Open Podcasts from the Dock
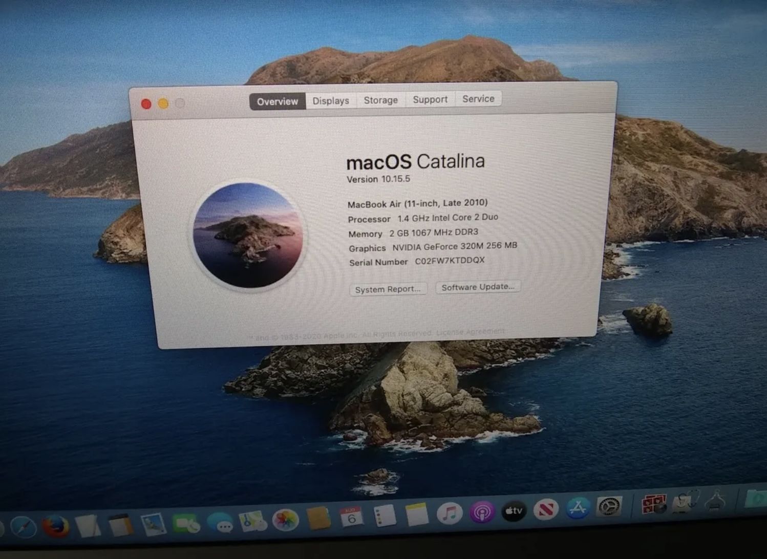The image size is (767, 559). click(482, 512)
